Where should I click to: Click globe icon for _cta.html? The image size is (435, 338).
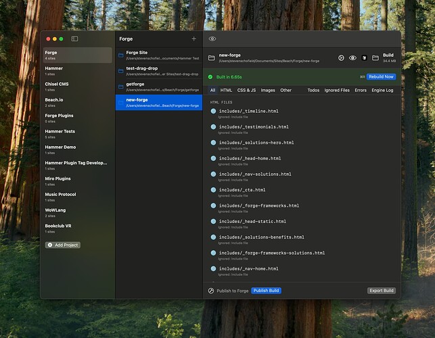tap(213, 190)
